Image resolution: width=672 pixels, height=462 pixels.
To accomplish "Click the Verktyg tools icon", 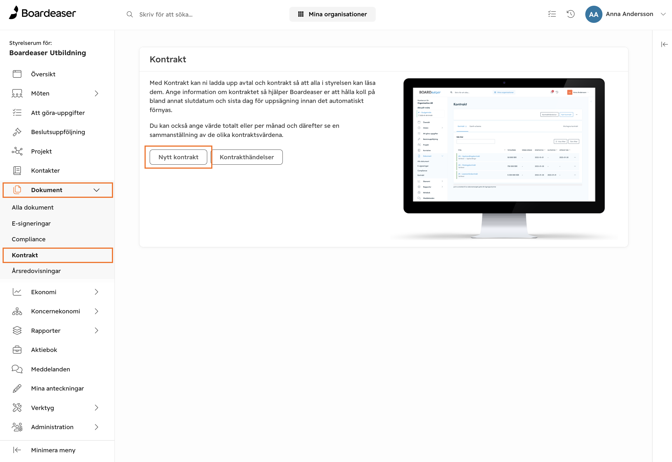I will [x=17, y=408].
